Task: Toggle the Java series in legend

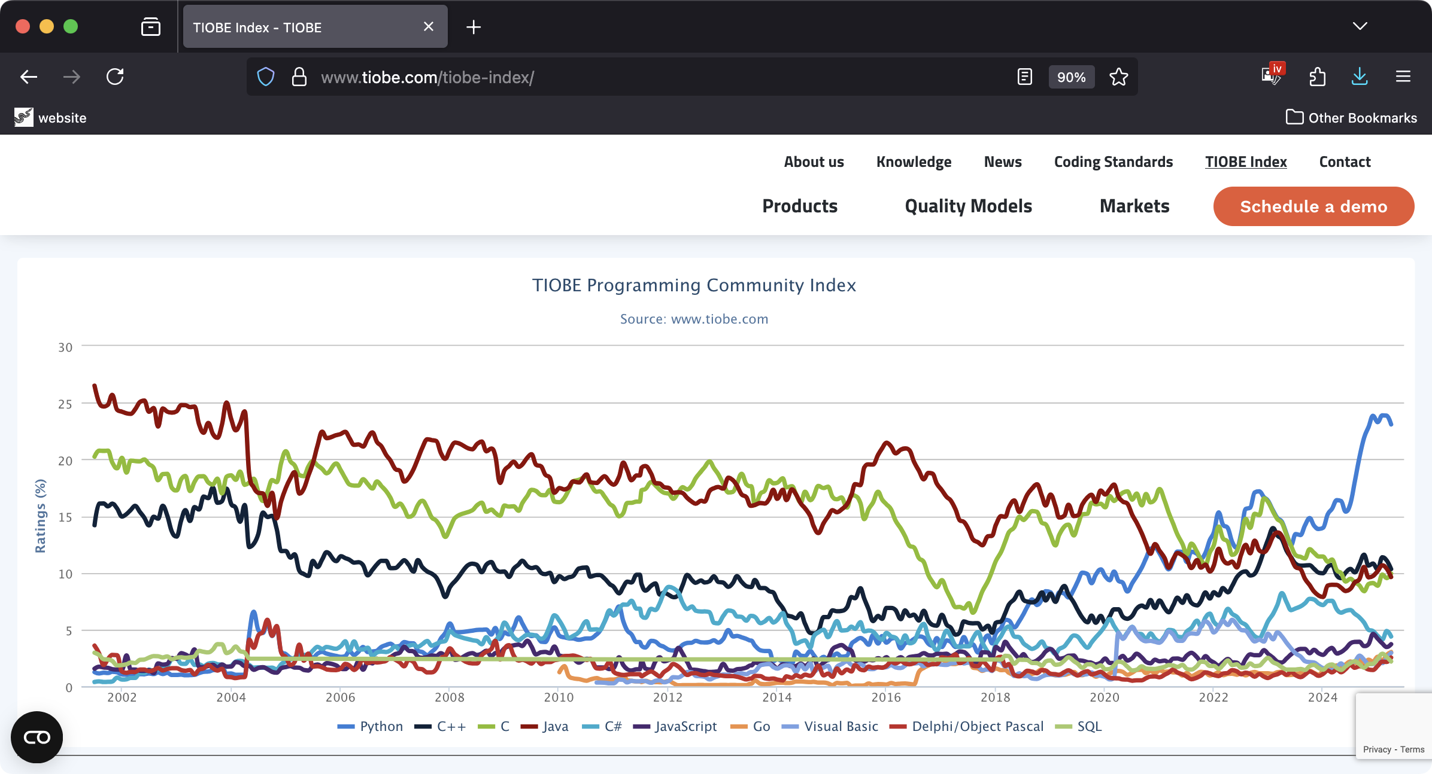Action: tap(544, 726)
